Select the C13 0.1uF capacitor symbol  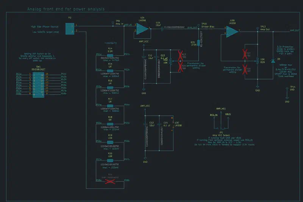tap(156, 57)
